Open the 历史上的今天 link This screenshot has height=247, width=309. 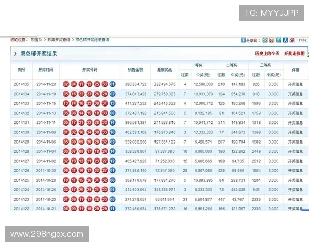tap(267, 54)
